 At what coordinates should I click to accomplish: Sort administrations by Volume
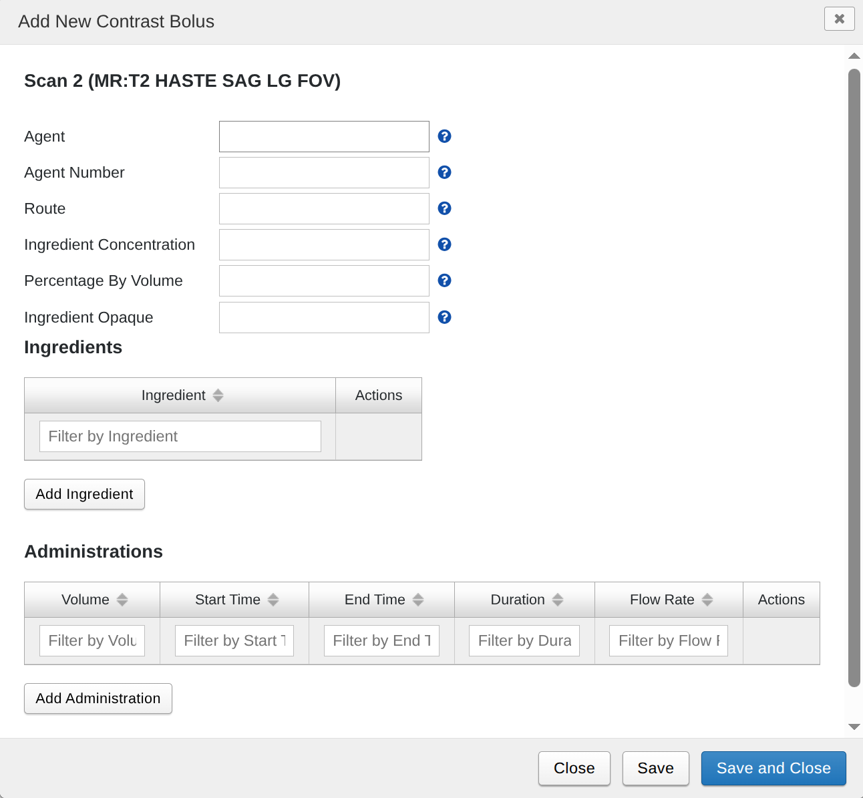point(93,600)
